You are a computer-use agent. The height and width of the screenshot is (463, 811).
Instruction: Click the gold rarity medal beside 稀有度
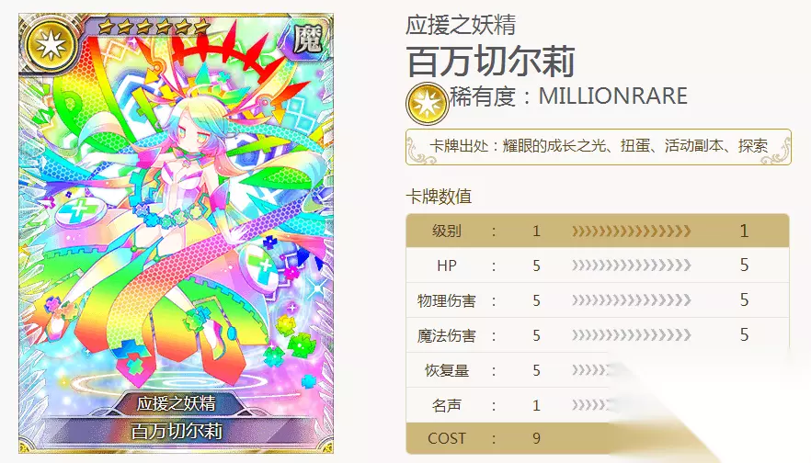pos(427,103)
